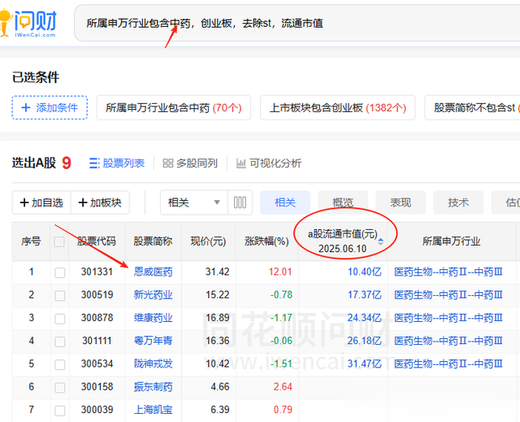
Task: Click market value 24.34亿
Action: [365, 318]
